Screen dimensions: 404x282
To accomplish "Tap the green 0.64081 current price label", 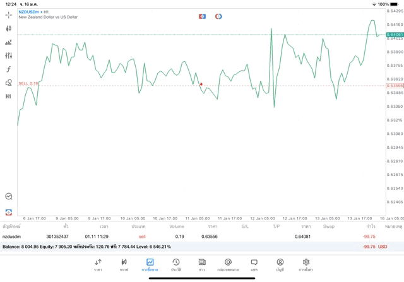I will pos(395,35).
